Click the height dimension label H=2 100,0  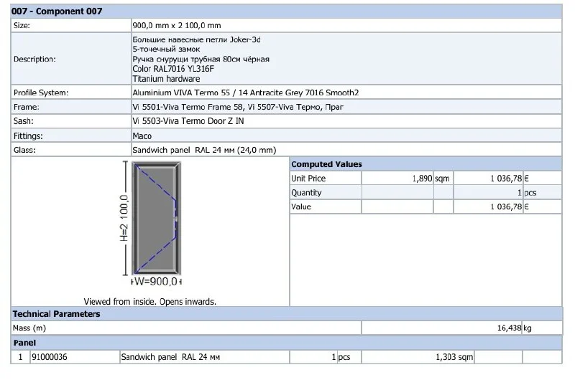point(124,220)
